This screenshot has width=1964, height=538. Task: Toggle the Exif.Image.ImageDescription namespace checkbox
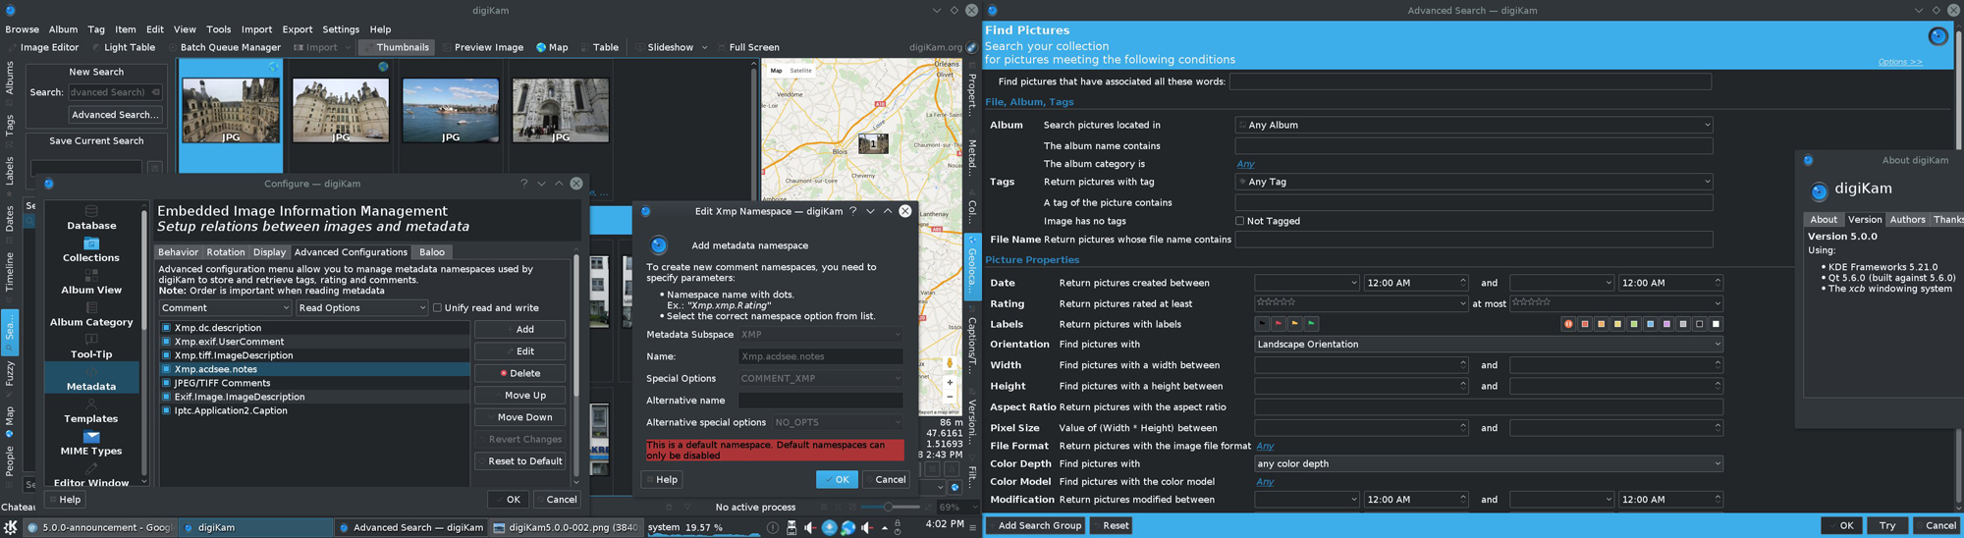[167, 397]
